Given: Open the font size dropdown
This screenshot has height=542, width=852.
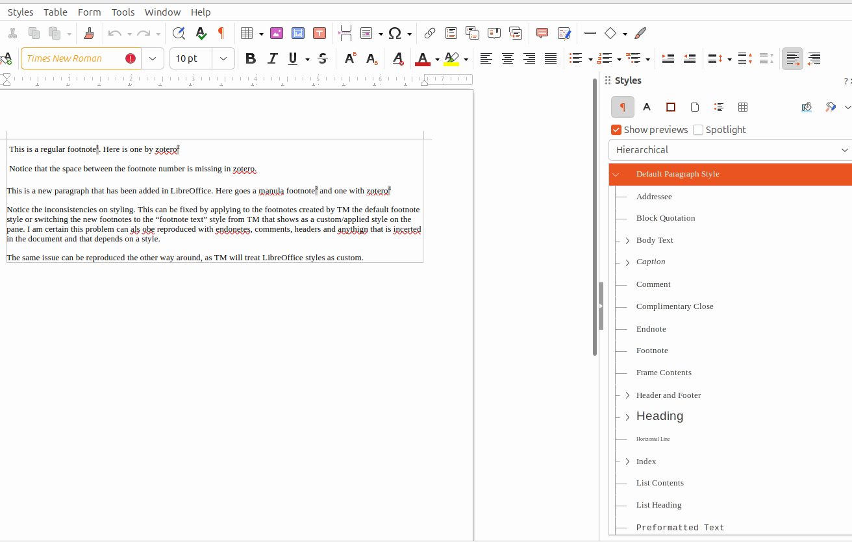Looking at the screenshot, I should click(223, 58).
